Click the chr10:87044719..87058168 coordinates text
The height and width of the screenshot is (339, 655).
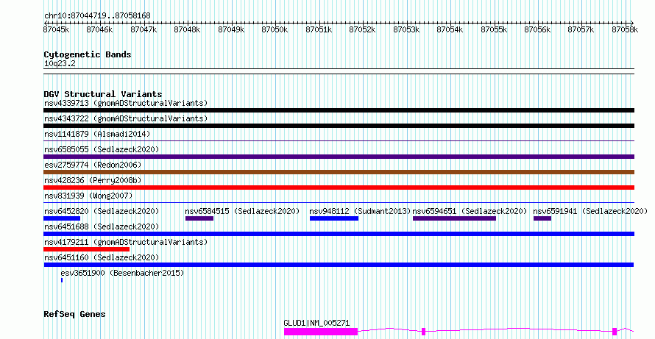pos(97,16)
